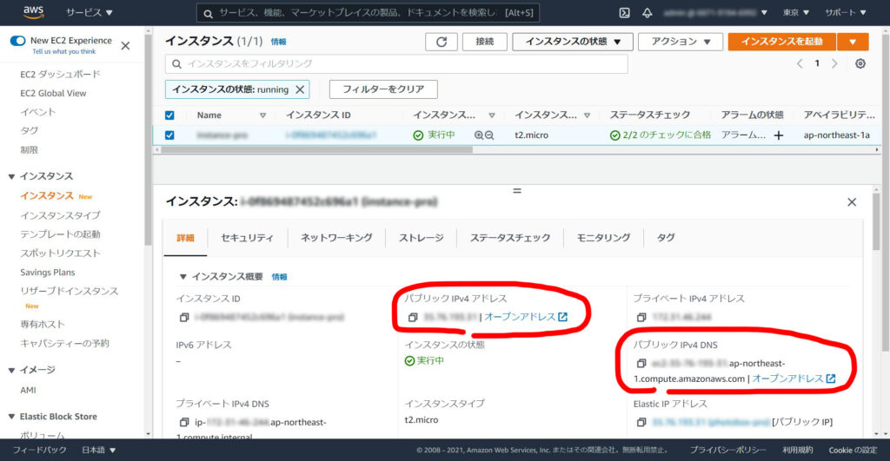The width and height of the screenshot is (890, 461).
Task: Open the CloudShell terminal icon
Action: click(624, 13)
